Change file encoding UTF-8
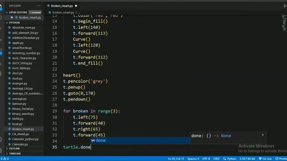287x161 pixels. coord(206,159)
